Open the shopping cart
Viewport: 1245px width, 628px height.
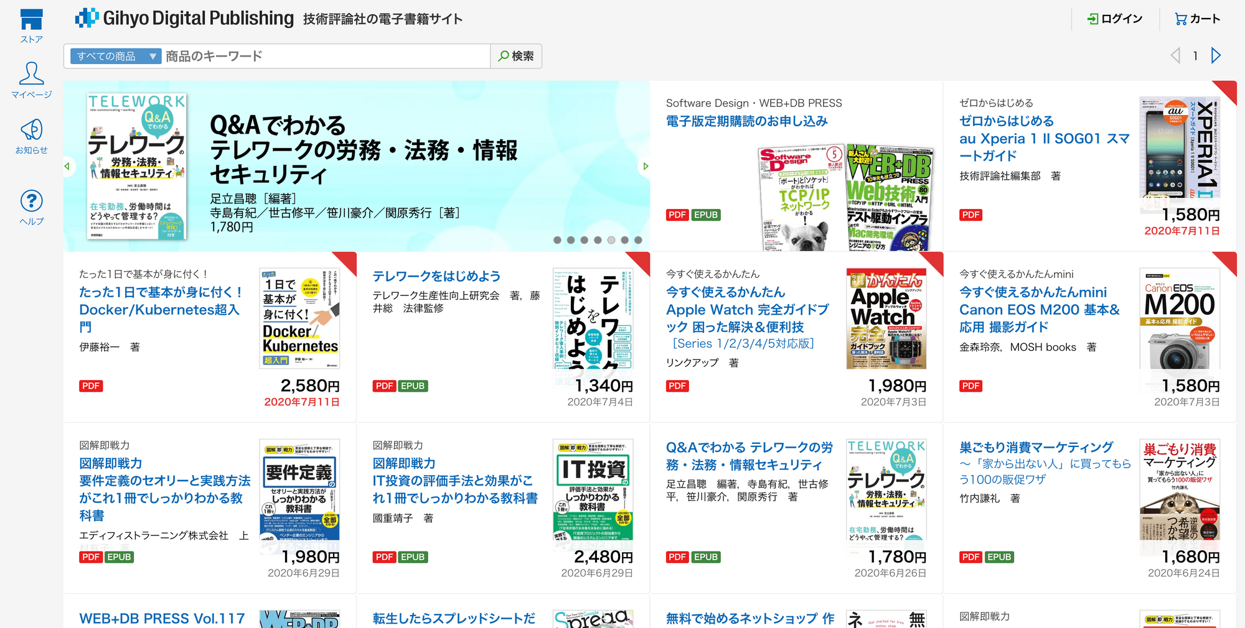coord(1196,19)
